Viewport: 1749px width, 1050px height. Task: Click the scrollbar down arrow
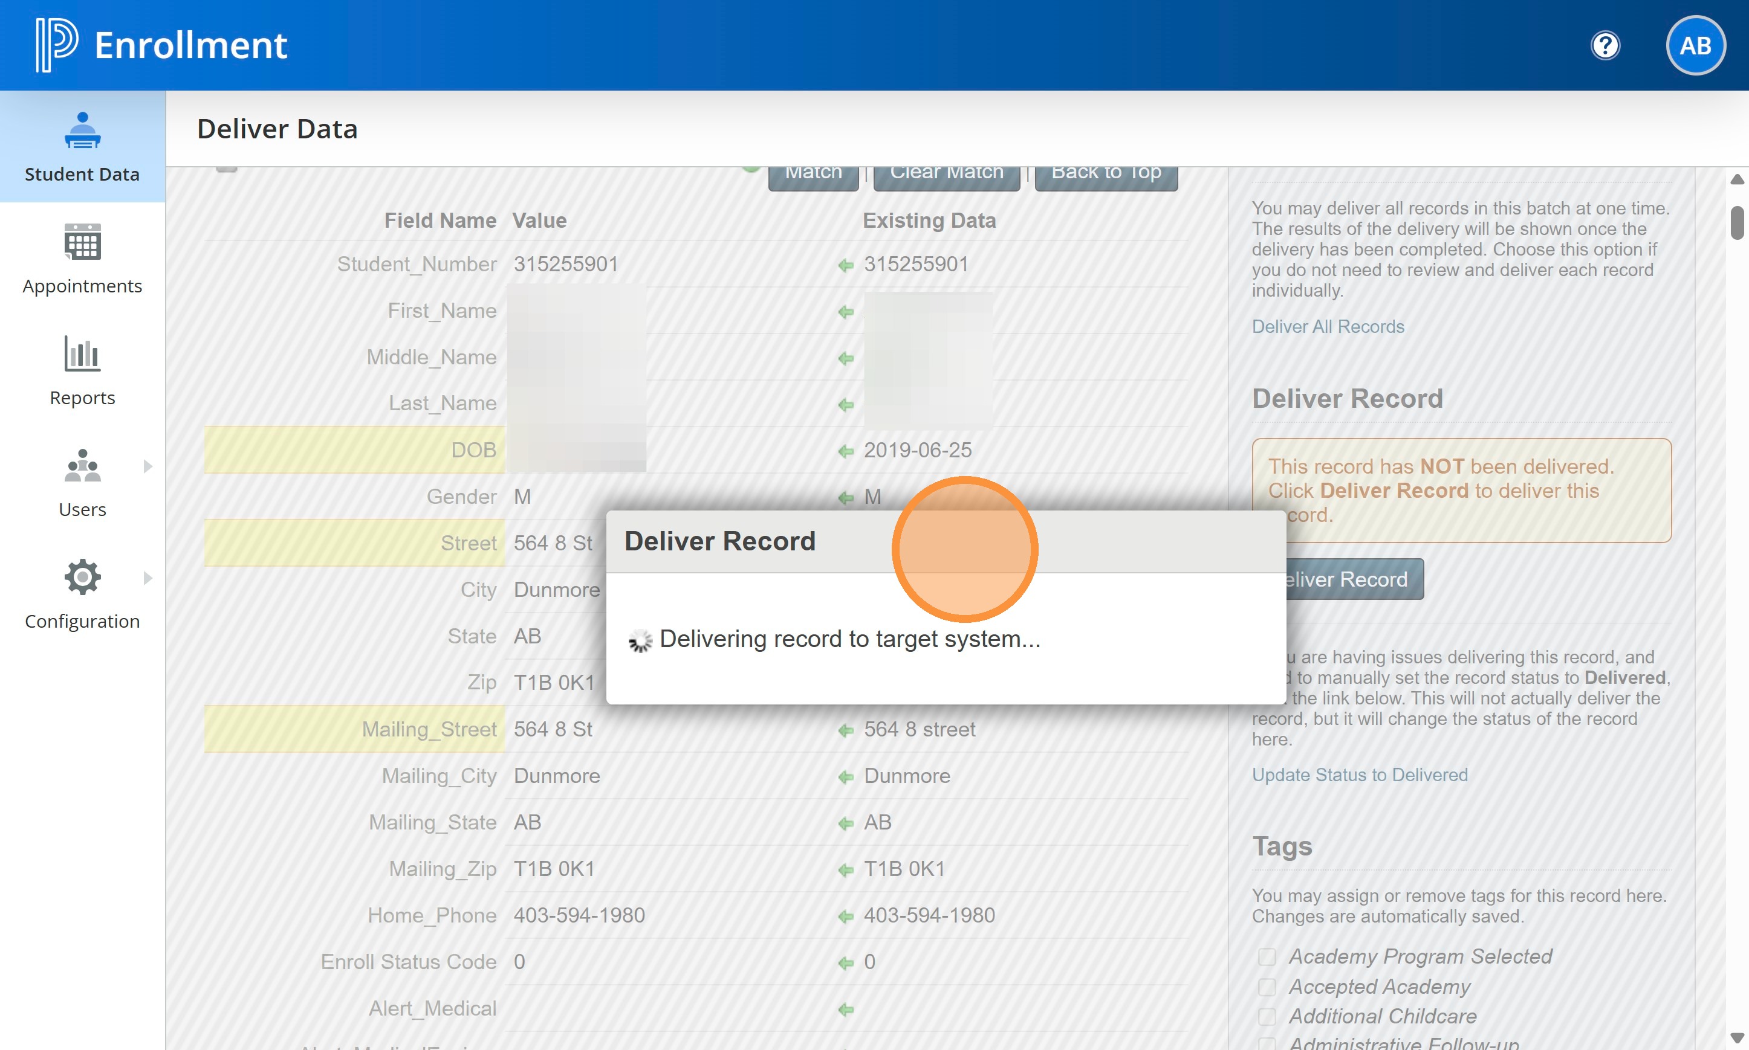coord(1736,1038)
